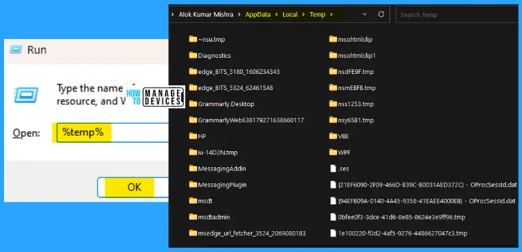This screenshot has height=252, width=522.
Task: Select the text label "iu-14D2N.tmp"
Action: tap(218, 153)
